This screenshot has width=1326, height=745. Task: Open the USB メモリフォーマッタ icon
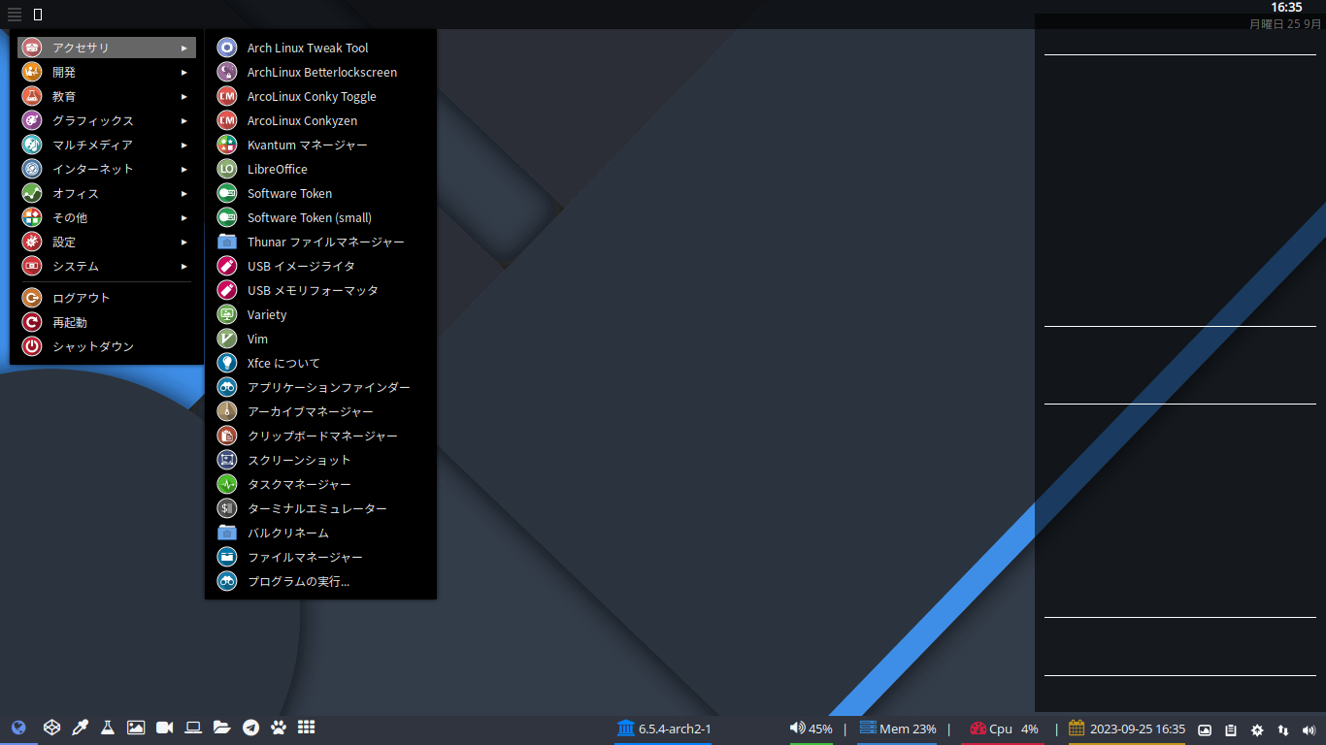point(227,290)
